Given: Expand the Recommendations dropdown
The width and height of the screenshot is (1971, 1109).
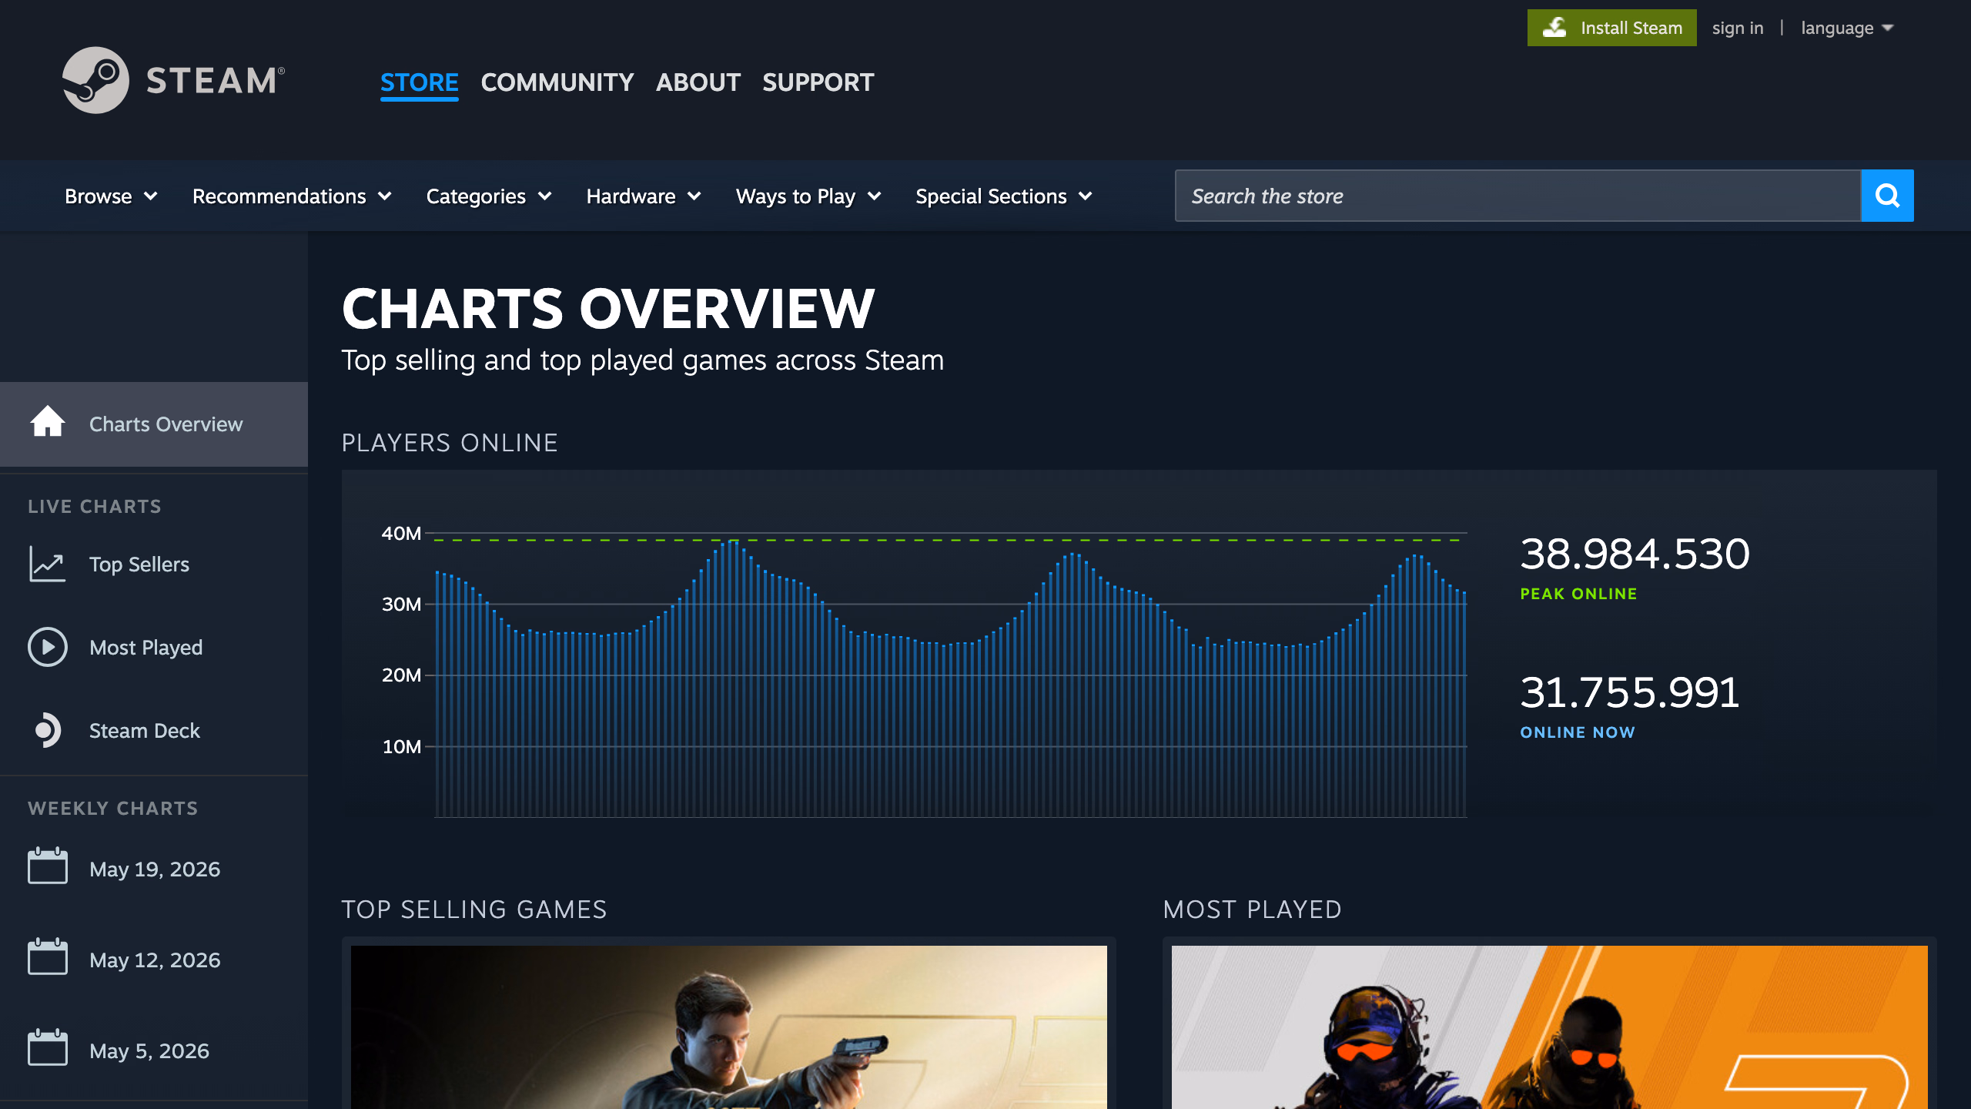Looking at the screenshot, I should coord(292,196).
